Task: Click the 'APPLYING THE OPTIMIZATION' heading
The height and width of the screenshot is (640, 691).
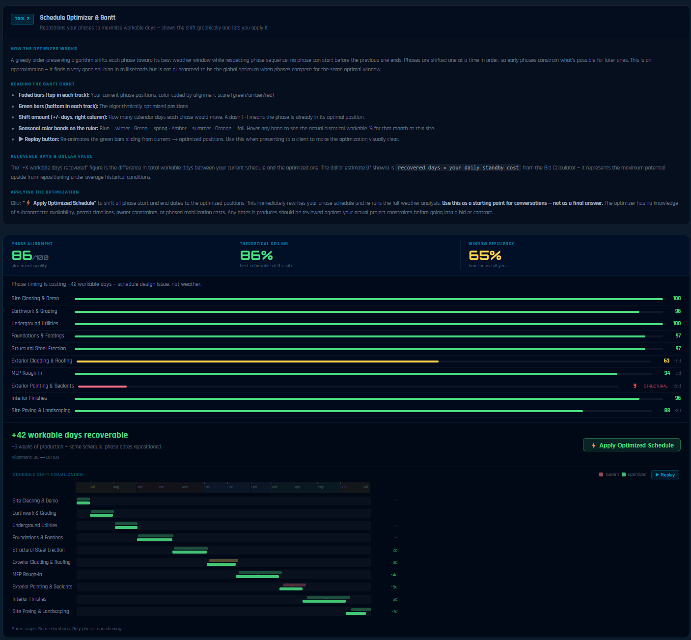Action: [x=45, y=192]
